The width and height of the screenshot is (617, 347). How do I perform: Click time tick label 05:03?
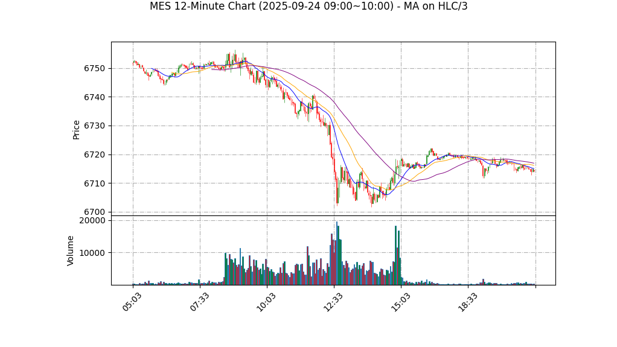(x=132, y=302)
